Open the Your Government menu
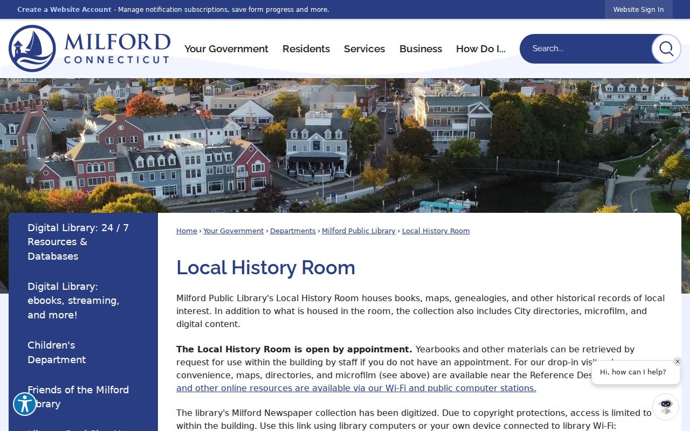Viewport: 690px width, 431px height. pyautogui.click(x=226, y=48)
